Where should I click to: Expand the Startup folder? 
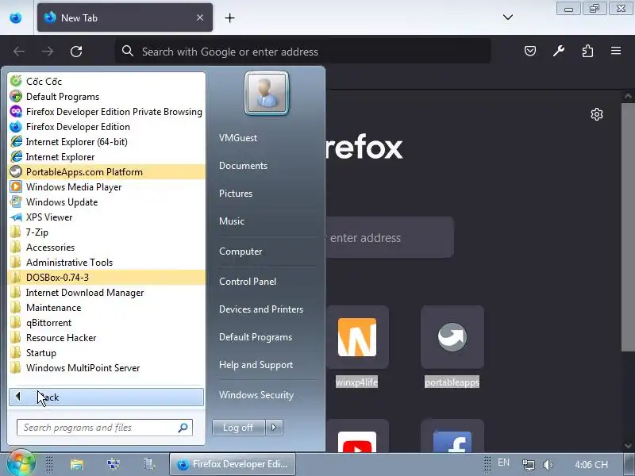pos(106,353)
